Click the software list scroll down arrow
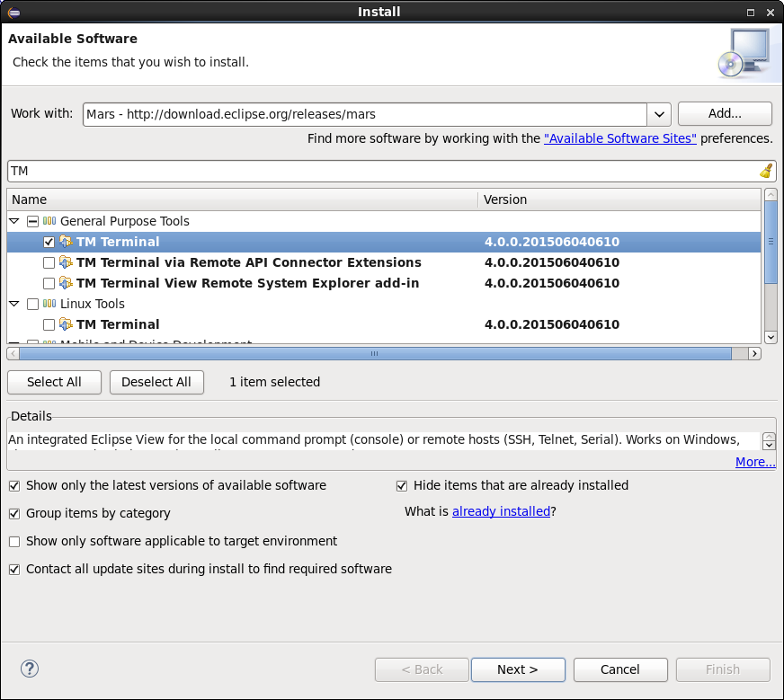The height and width of the screenshot is (700, 784). (771, 337)
